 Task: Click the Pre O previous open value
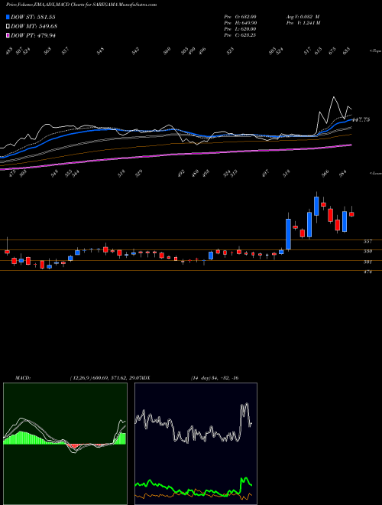coord(249,16)
